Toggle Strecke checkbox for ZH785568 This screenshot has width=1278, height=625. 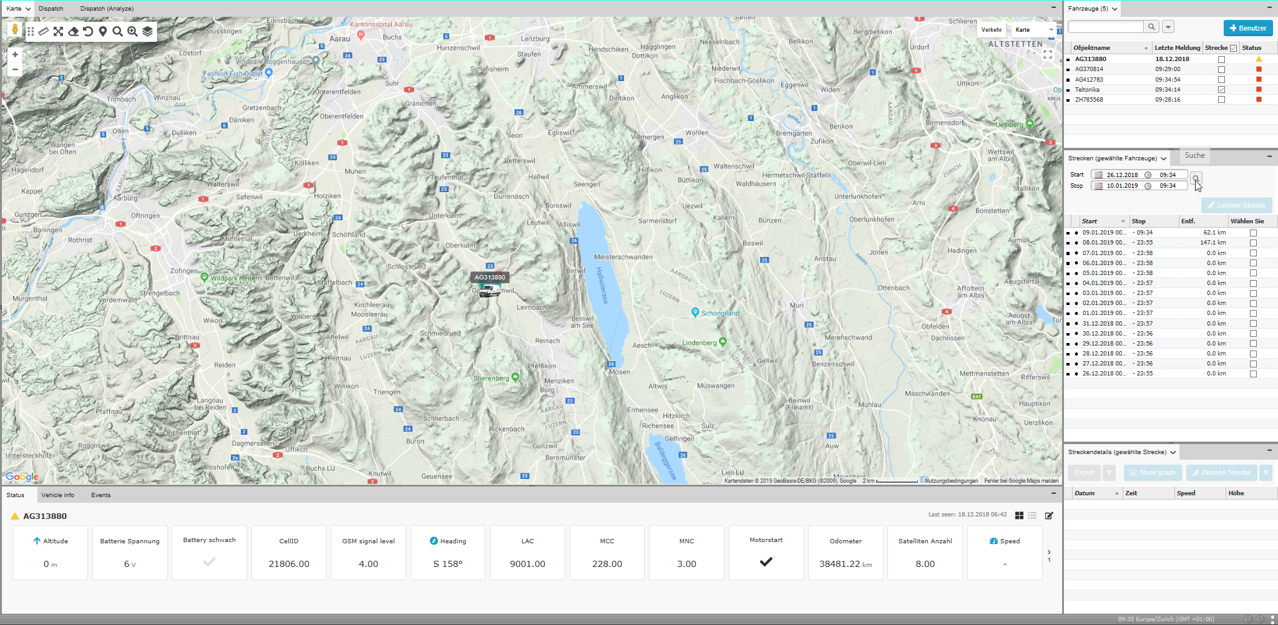pos(1221,100)
